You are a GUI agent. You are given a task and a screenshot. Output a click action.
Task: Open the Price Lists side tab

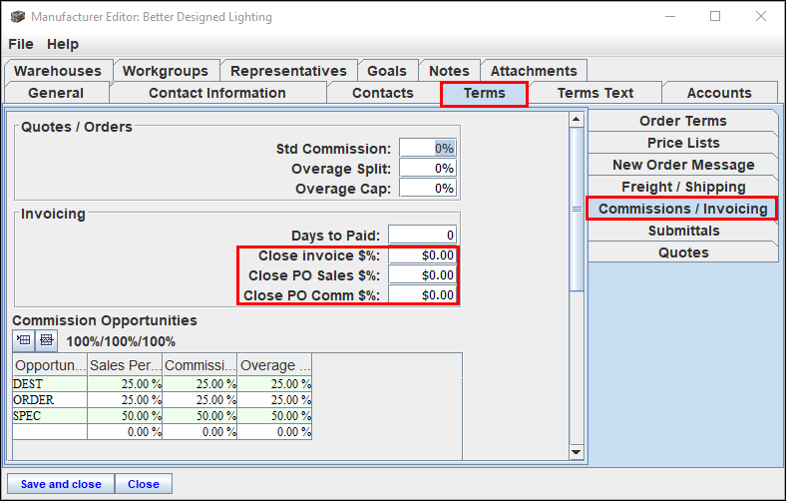tap(682, 143)
